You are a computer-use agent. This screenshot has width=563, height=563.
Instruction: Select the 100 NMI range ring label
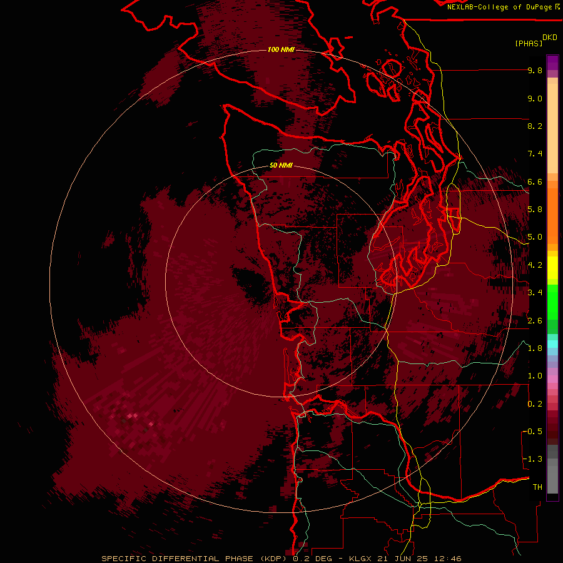tap(281, 49)
